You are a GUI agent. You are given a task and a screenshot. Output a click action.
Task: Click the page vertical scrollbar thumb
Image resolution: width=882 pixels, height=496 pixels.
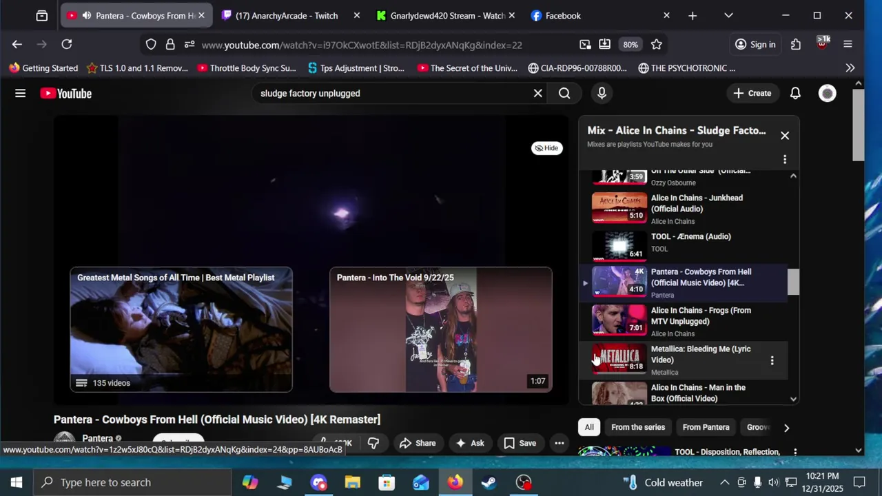tap(858, 125)
